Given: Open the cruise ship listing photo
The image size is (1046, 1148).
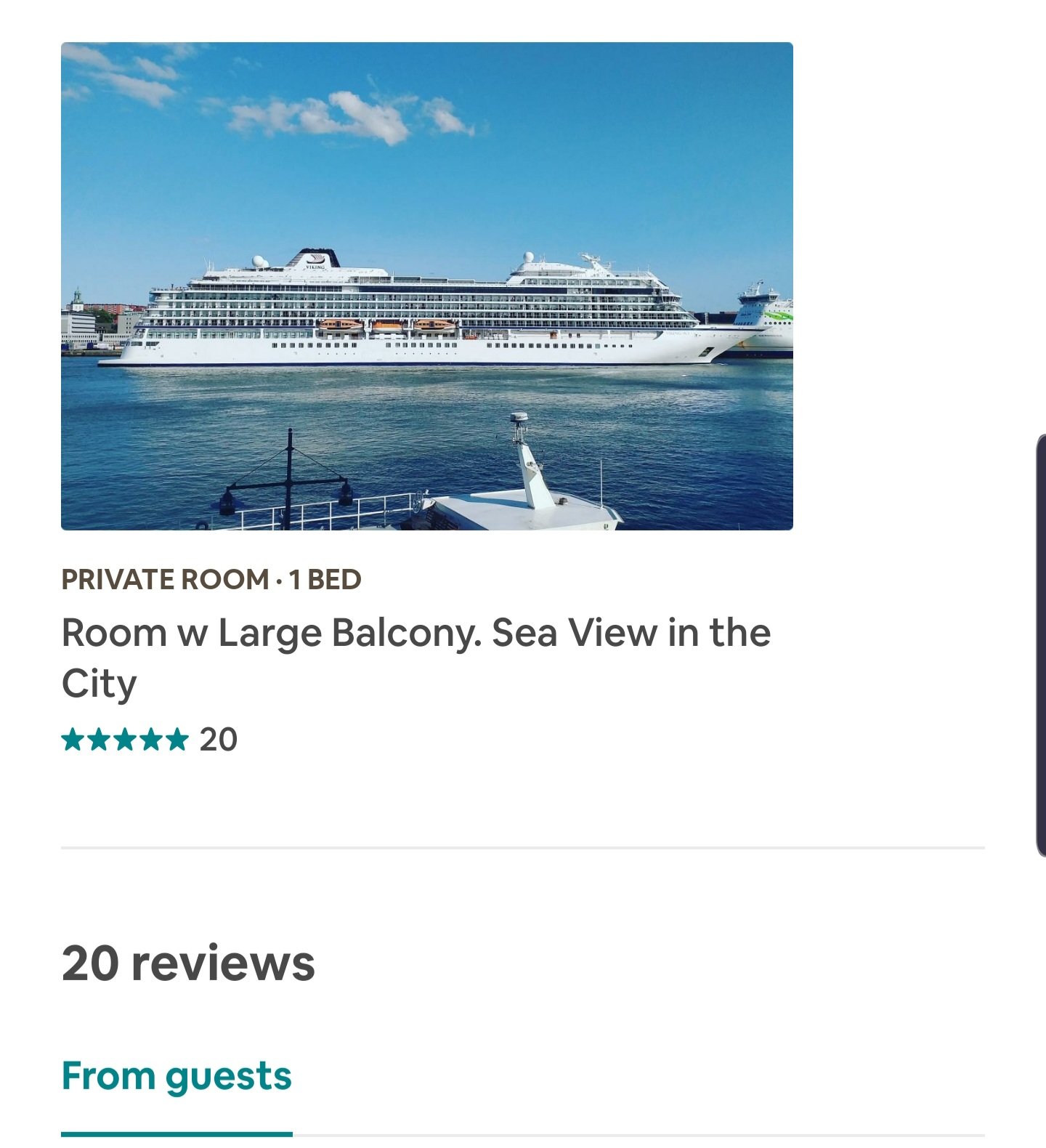Looking at the screenshot, I should (x=427, y=286).
